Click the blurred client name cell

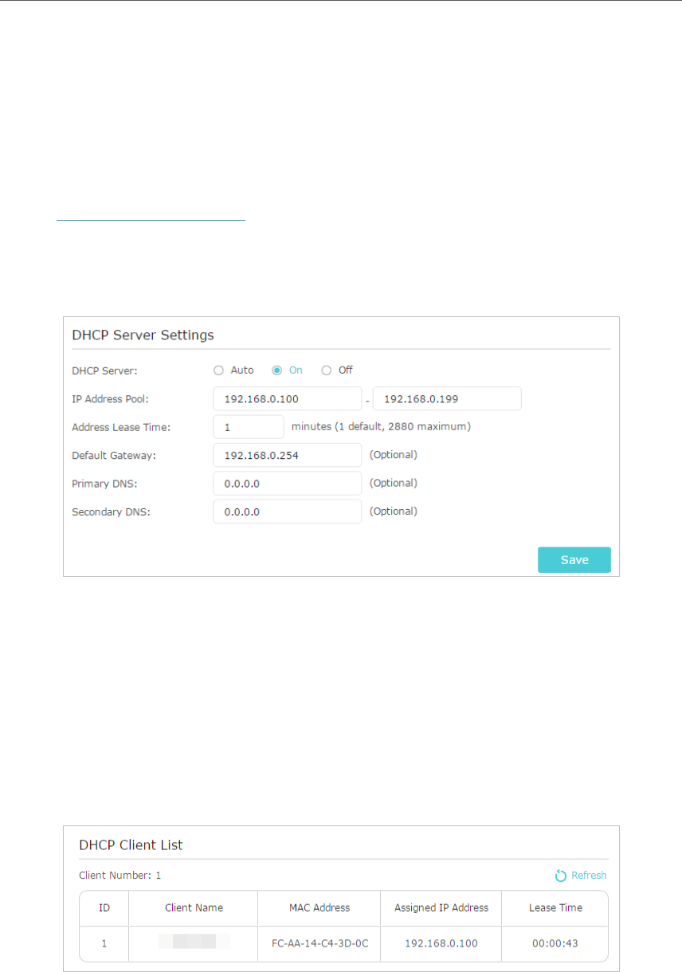coord(194,943)
